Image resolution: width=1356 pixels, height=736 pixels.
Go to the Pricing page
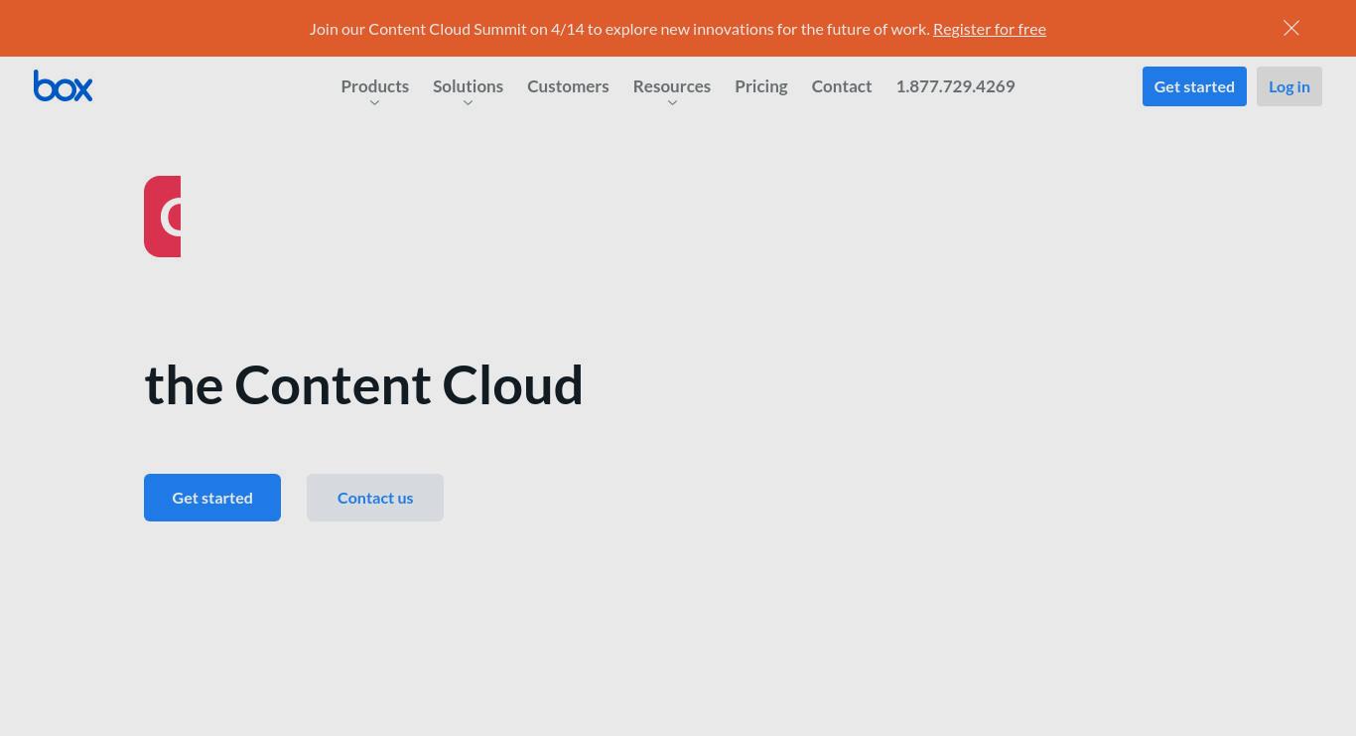[761, 86]
